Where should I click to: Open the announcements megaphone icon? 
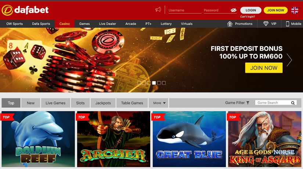coord(158,10)
